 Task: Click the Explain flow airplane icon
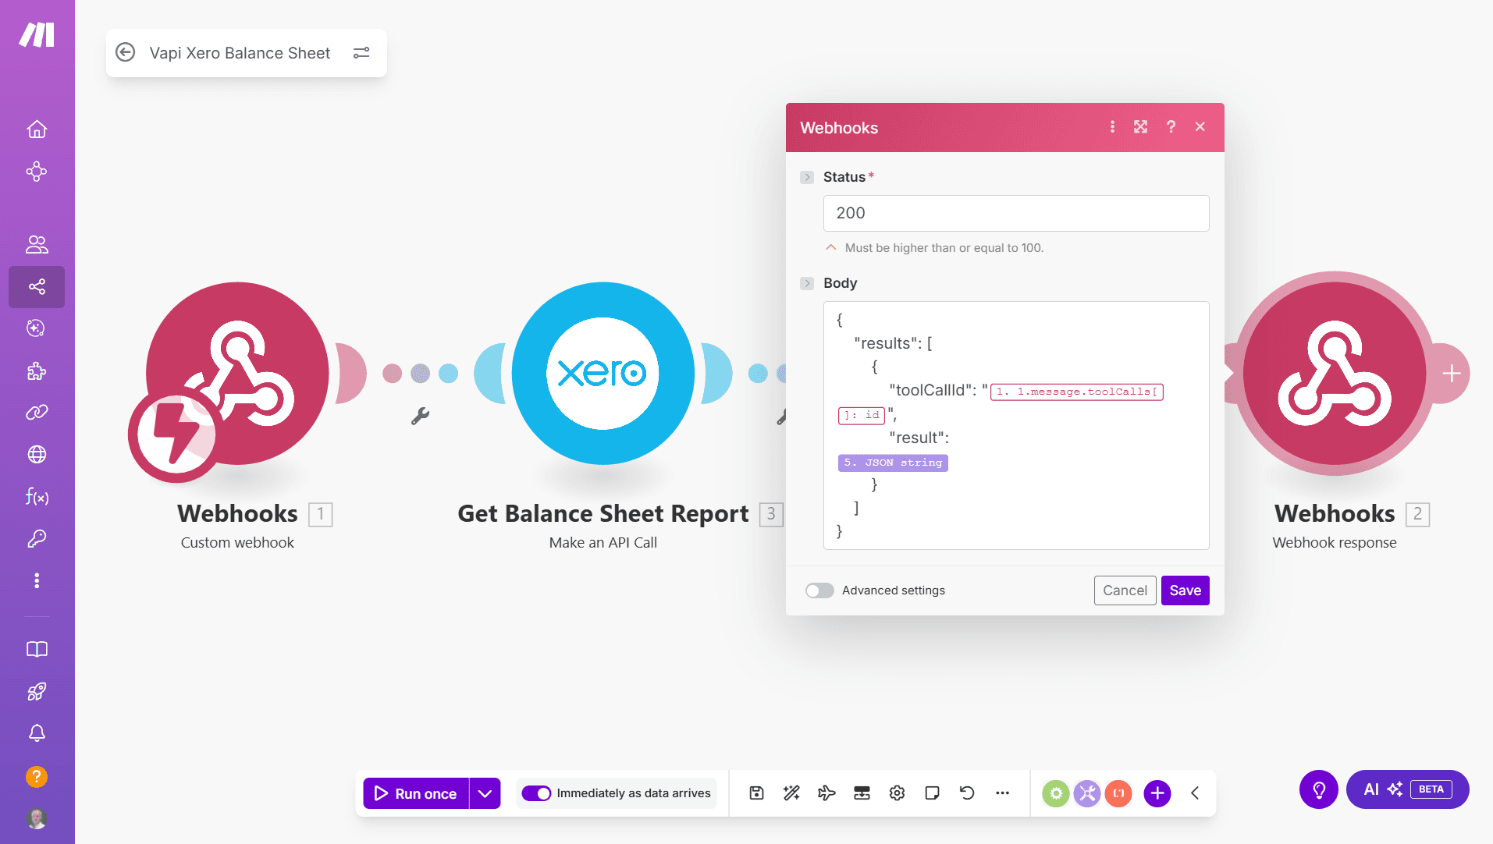[826, 793]
